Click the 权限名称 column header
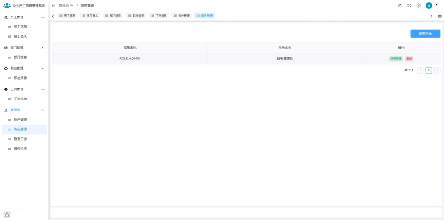 point(130,48)
